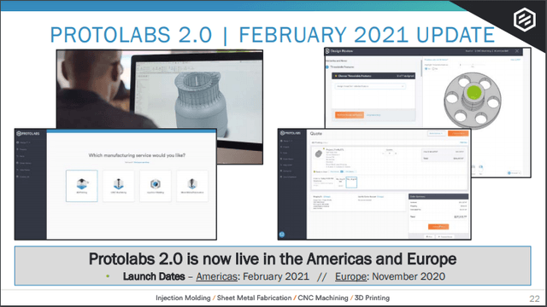547x307 pixels.
Task: Select the Sheet Metal Fabrication tile
Action: click(192, 186)
